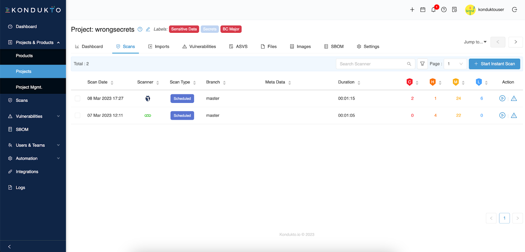Click the logout icon at top right
525x252 pixels.
(514, 10)
